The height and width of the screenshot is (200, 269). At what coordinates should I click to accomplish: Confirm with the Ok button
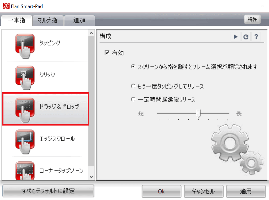coord(161,191)
